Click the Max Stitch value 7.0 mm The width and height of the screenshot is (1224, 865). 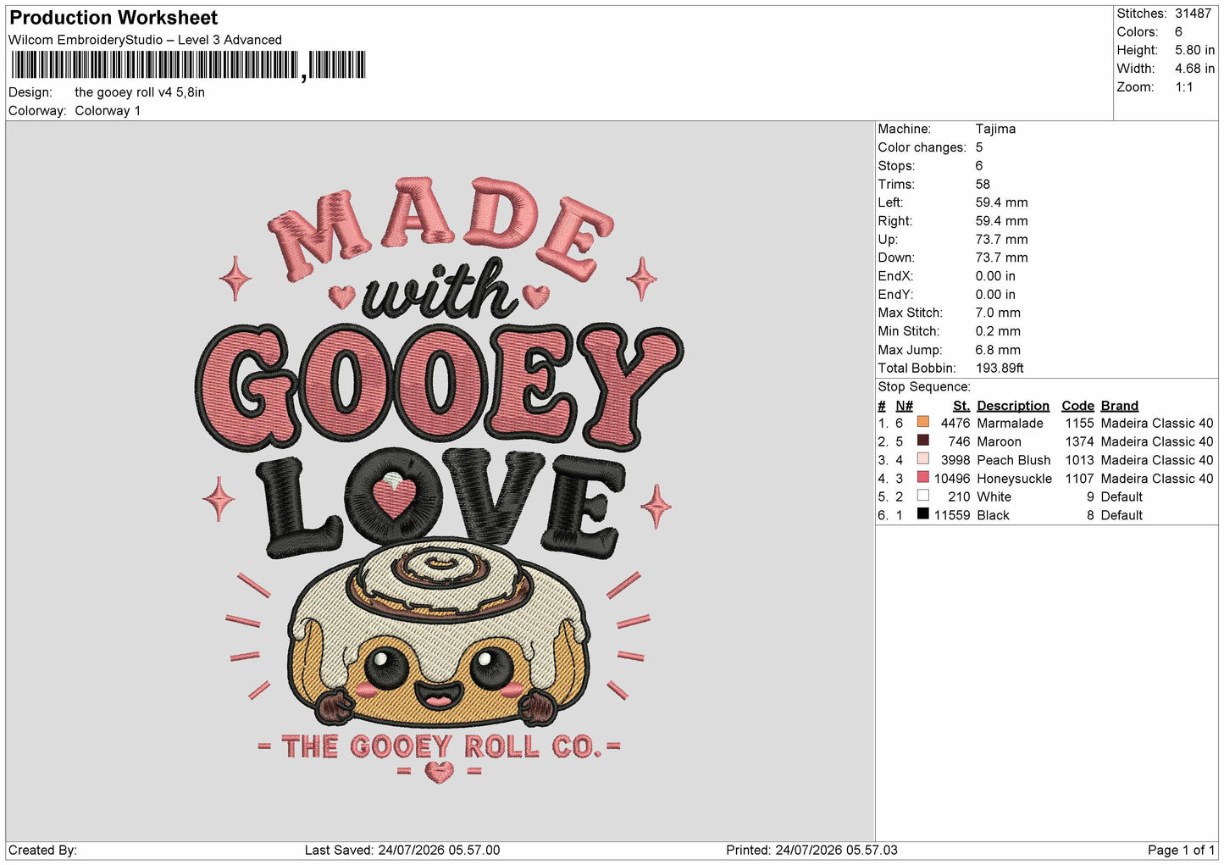[x=998, y=313]
